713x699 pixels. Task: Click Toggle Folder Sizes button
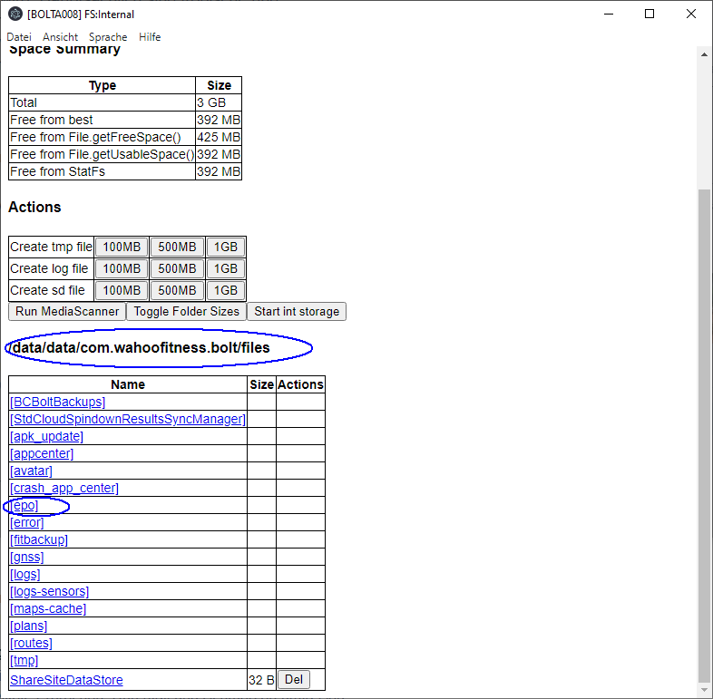pos(187,311)
